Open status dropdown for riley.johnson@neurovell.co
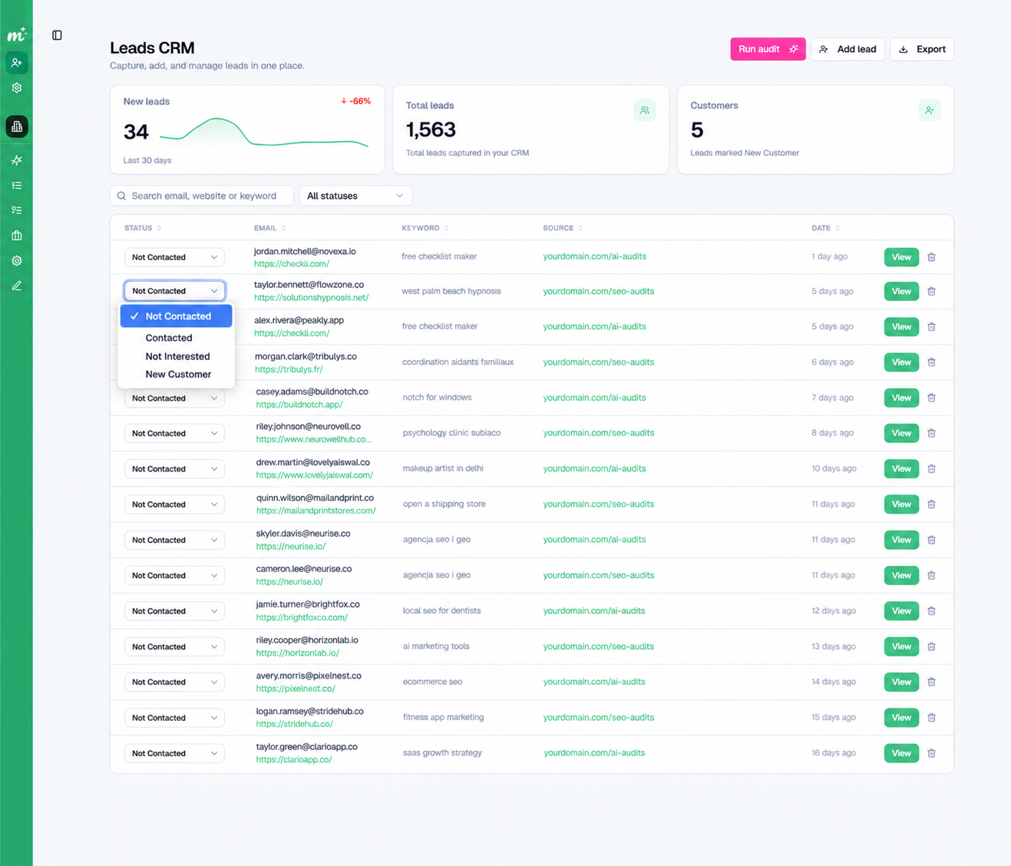The image size is (1011, 866). [174, 434]
